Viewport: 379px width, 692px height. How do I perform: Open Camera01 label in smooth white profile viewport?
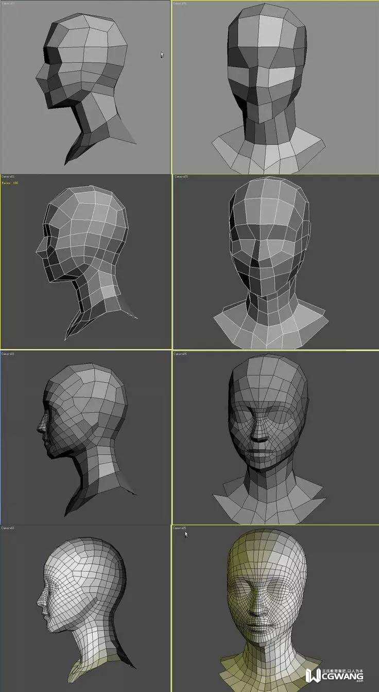coord(8,528)
